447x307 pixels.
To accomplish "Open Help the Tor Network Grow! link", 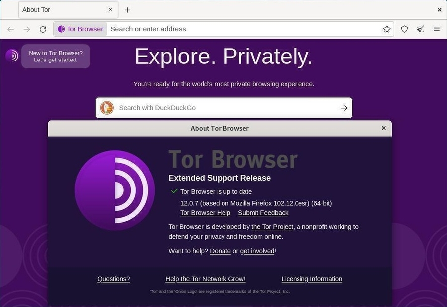I will point(206,279).
